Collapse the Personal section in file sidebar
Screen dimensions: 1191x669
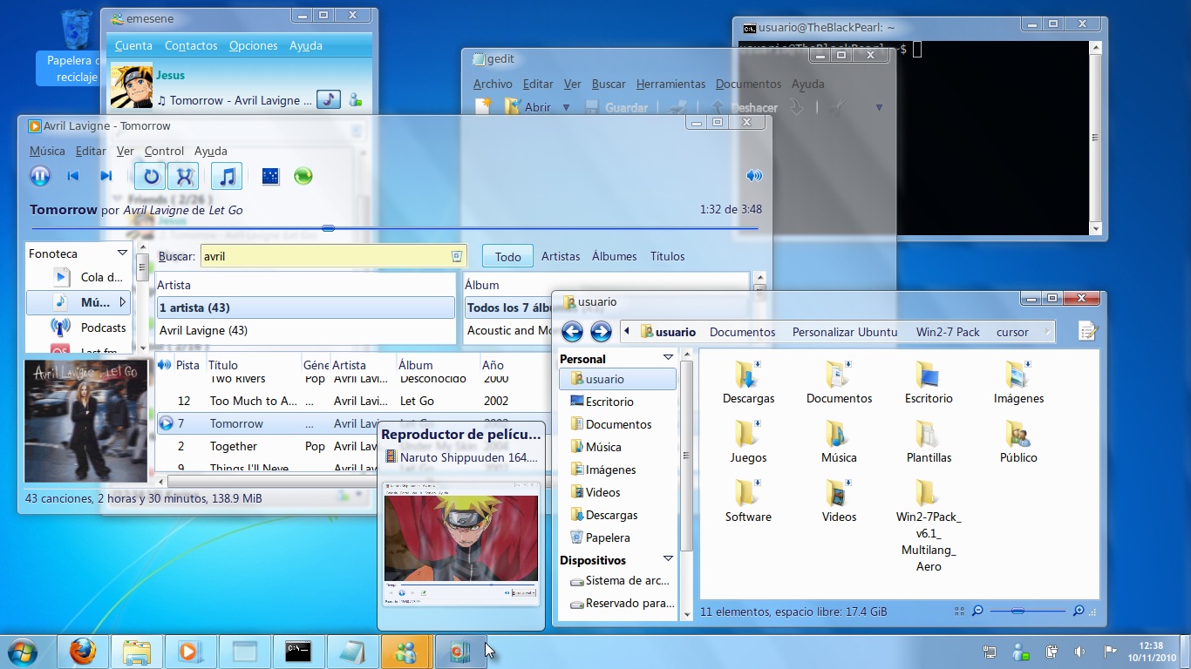tap(668, 358)
